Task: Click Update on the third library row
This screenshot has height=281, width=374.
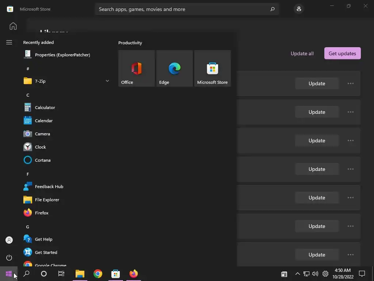Action: (x=317, y=140)
